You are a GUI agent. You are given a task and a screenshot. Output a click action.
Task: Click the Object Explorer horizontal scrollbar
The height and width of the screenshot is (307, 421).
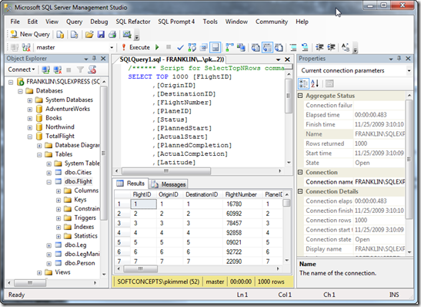pos(52,283)
